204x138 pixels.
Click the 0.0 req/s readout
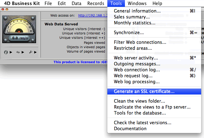[19, 38]
